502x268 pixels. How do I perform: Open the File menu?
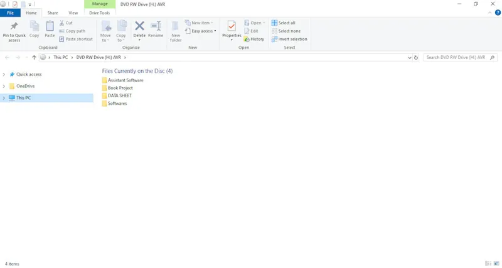(10, 13)
